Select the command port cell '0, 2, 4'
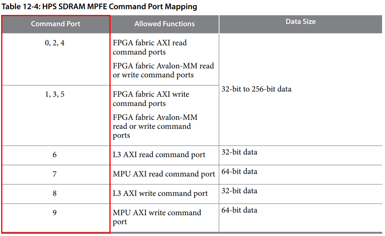The width and height of the screenshot is (385, 236). 55,43
